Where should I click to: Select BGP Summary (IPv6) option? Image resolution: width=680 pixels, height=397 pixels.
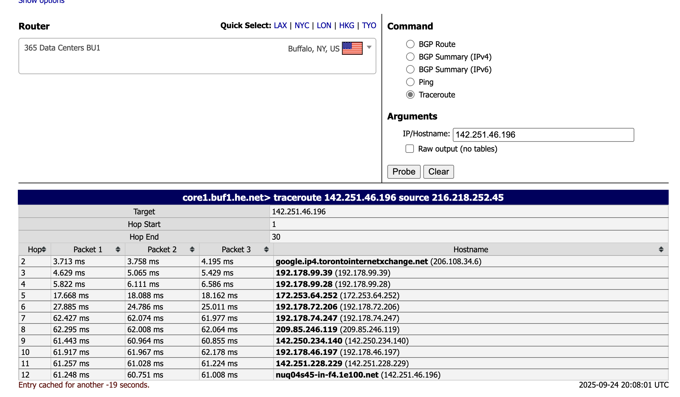[410, 69]
